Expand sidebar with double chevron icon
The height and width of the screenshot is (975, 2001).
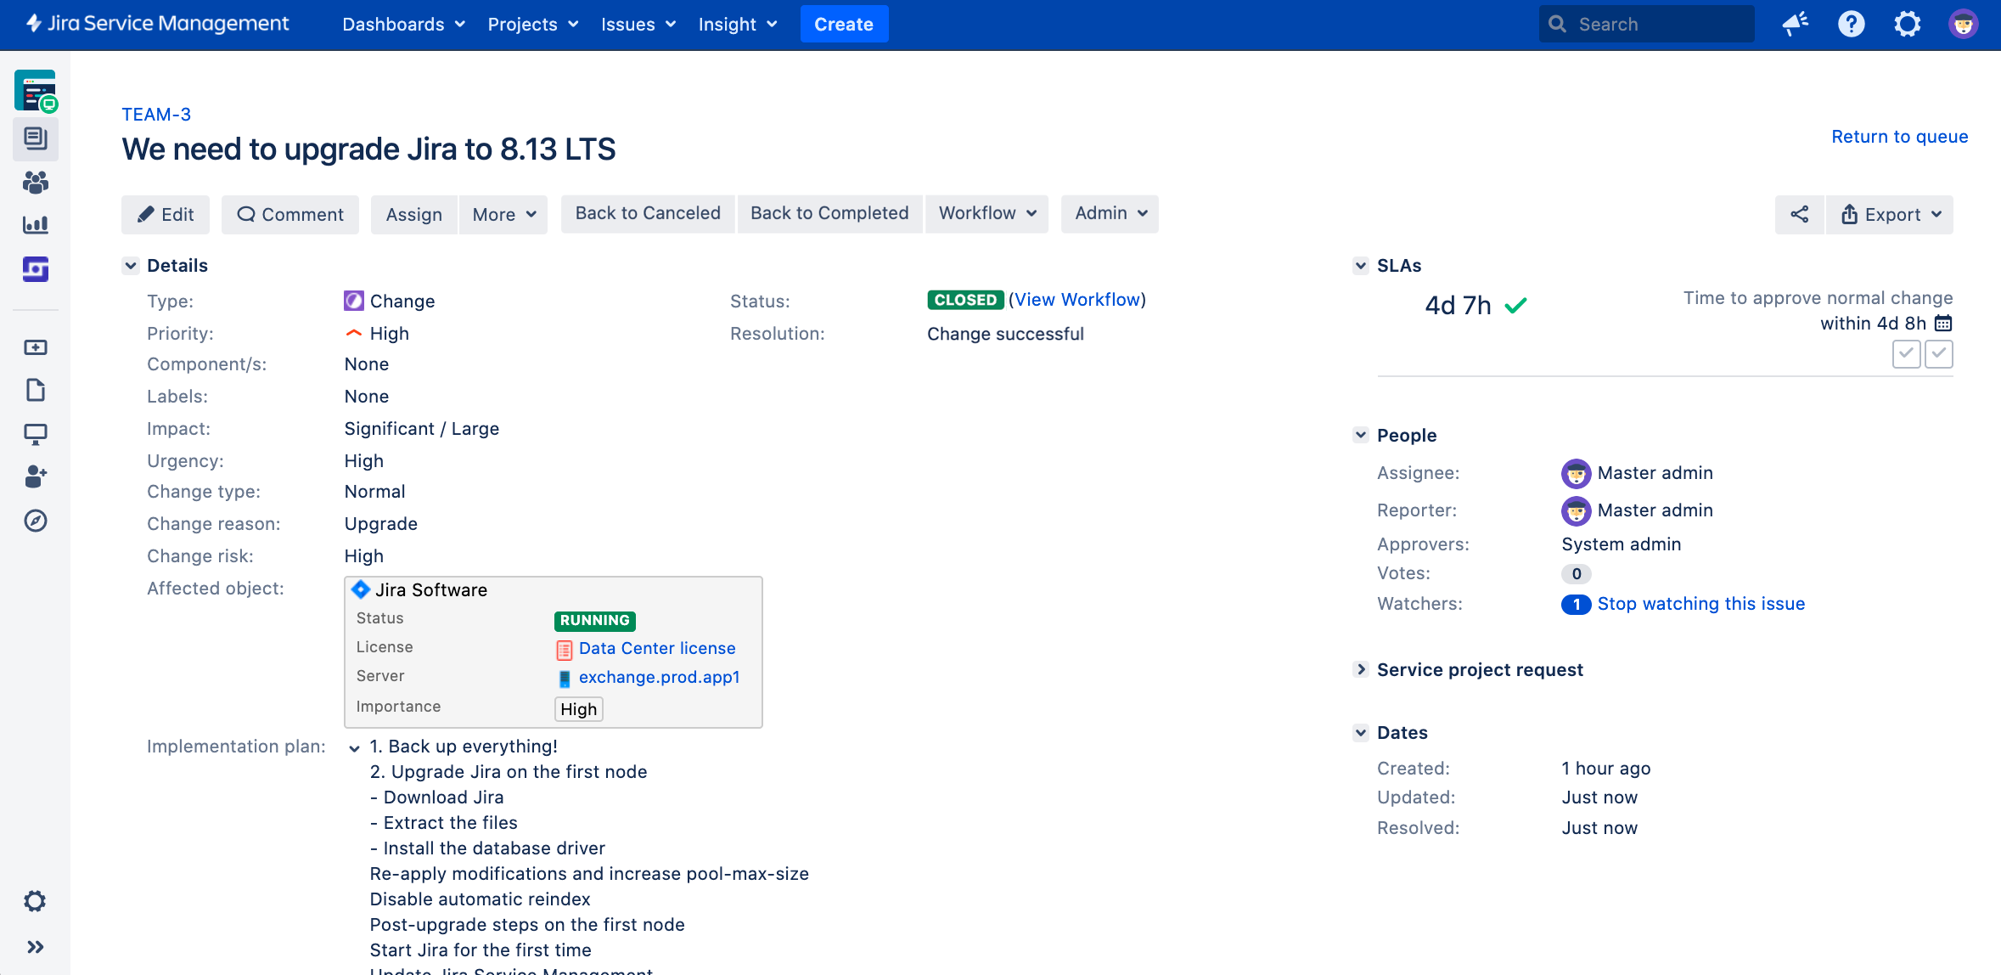[35, 947]
